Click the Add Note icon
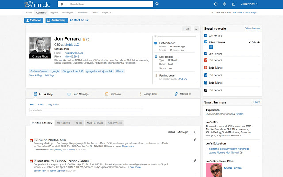 [107, 94]
